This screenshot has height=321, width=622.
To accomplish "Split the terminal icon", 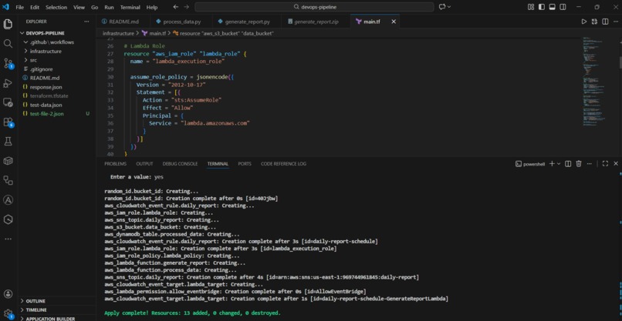I will tap(568, 163).
